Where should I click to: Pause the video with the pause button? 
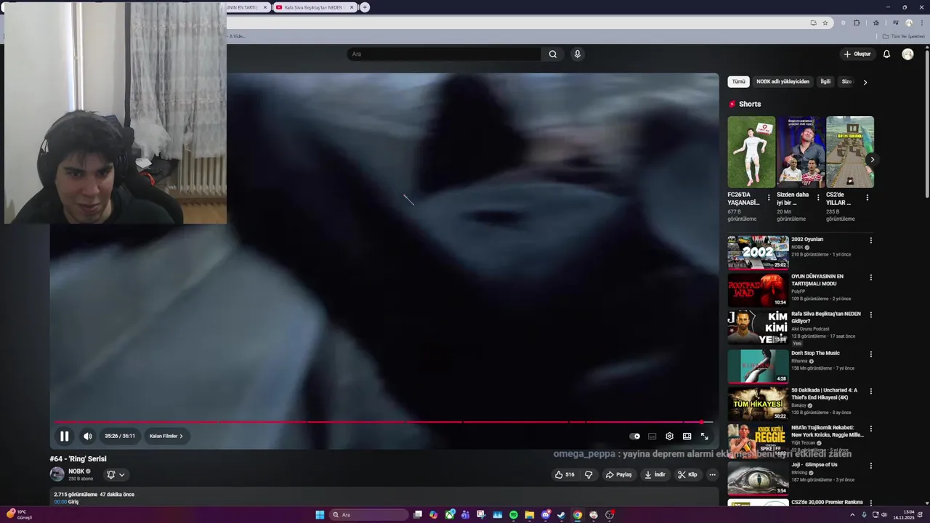(64, 436)
